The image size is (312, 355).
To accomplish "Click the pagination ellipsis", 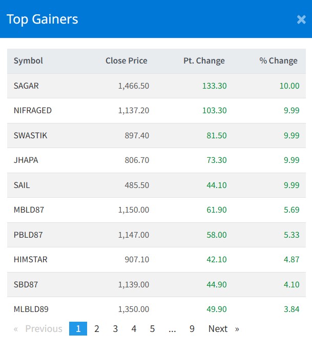I will pos(172,329).
